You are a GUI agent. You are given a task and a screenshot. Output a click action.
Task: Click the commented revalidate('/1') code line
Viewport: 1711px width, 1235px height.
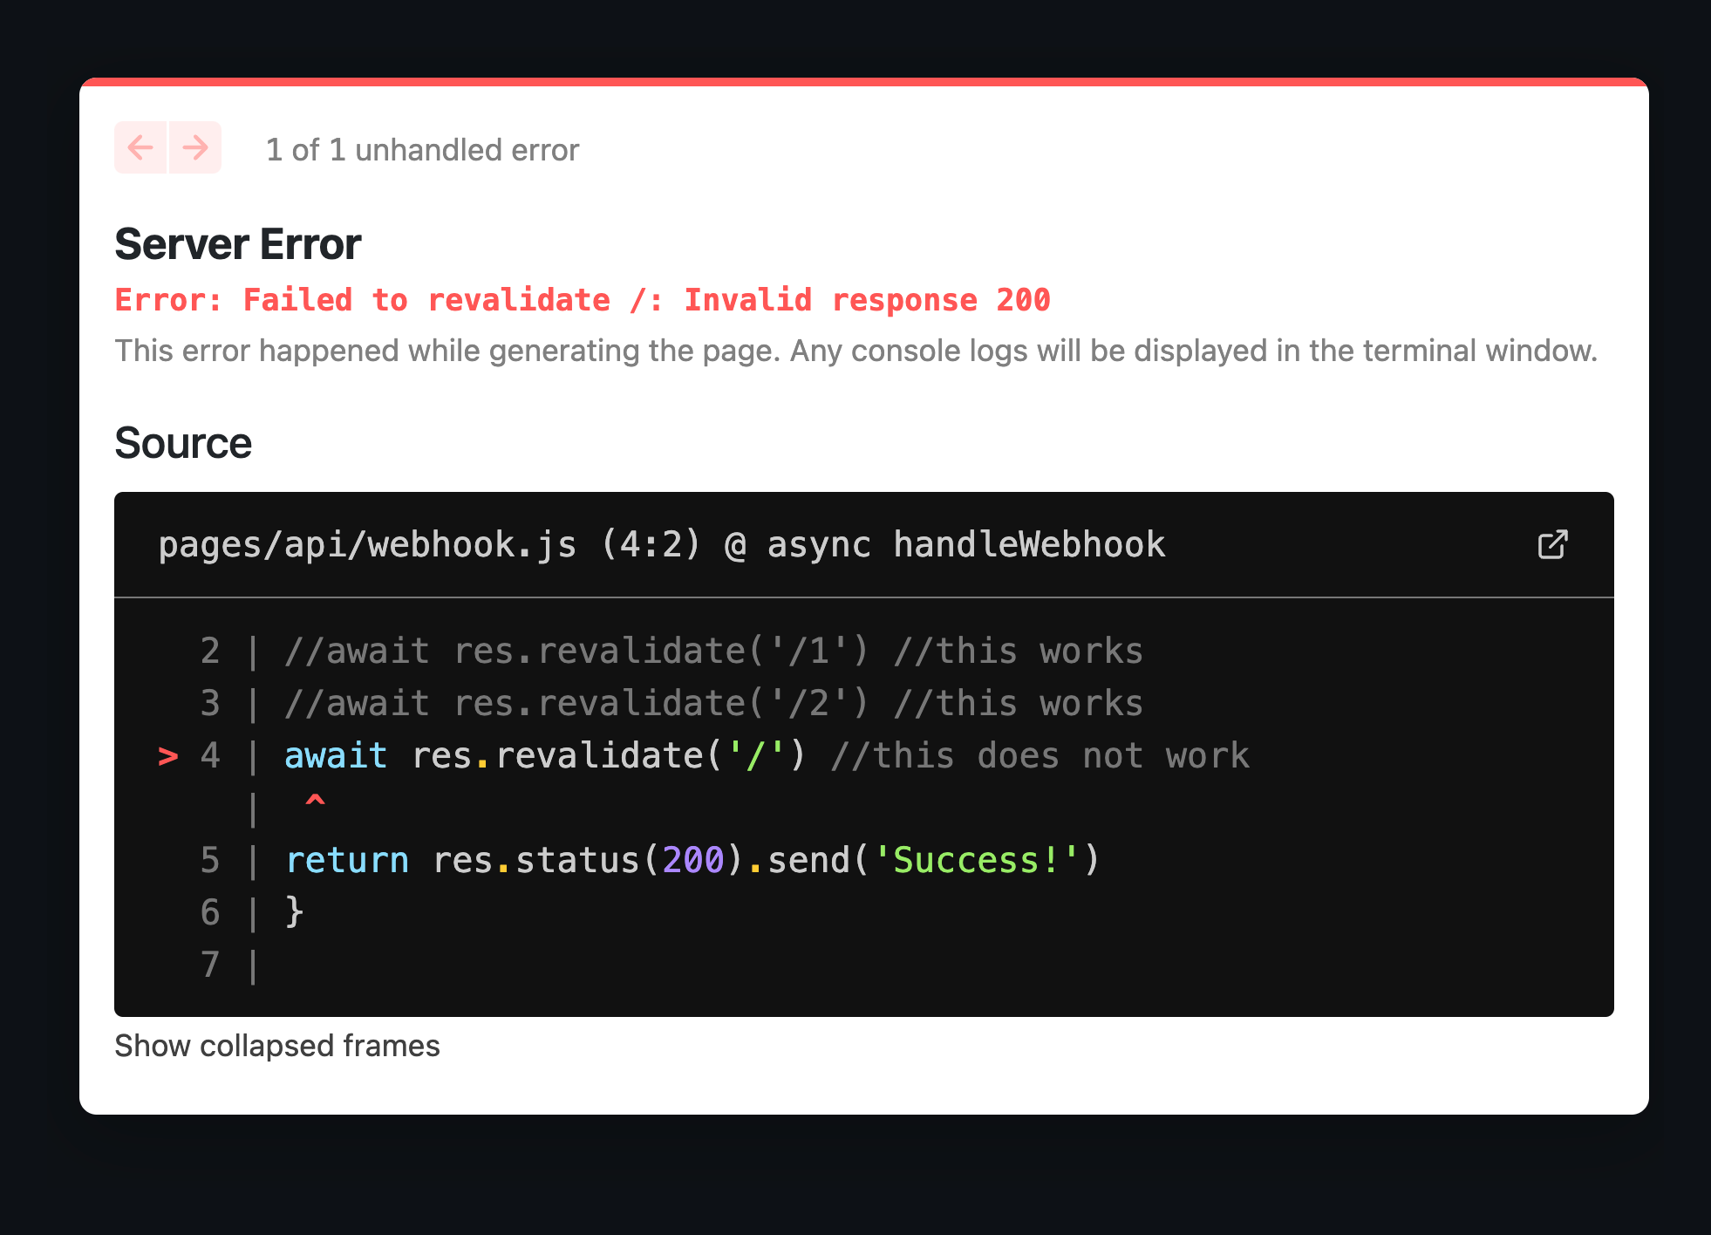coord(712,652)
